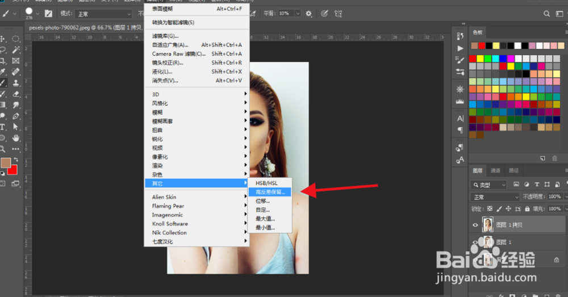
Task: Select the Magic Wand tool
Action: tap(15, 49)
